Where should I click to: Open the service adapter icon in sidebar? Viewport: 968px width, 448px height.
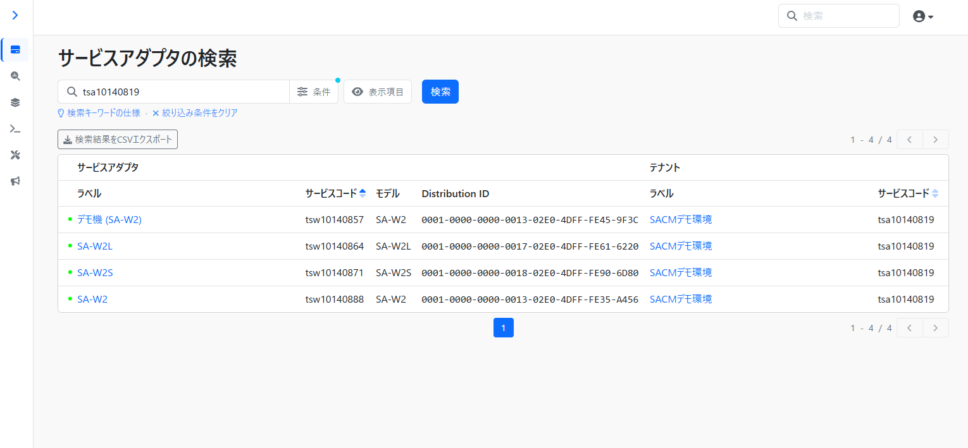click(15, 50)
